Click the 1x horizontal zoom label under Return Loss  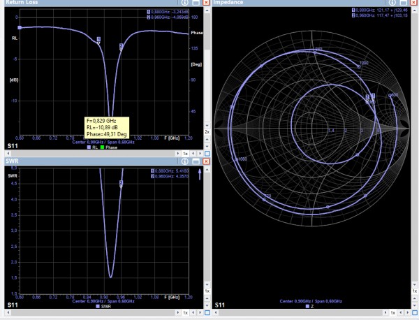click(x=185, y=154)
